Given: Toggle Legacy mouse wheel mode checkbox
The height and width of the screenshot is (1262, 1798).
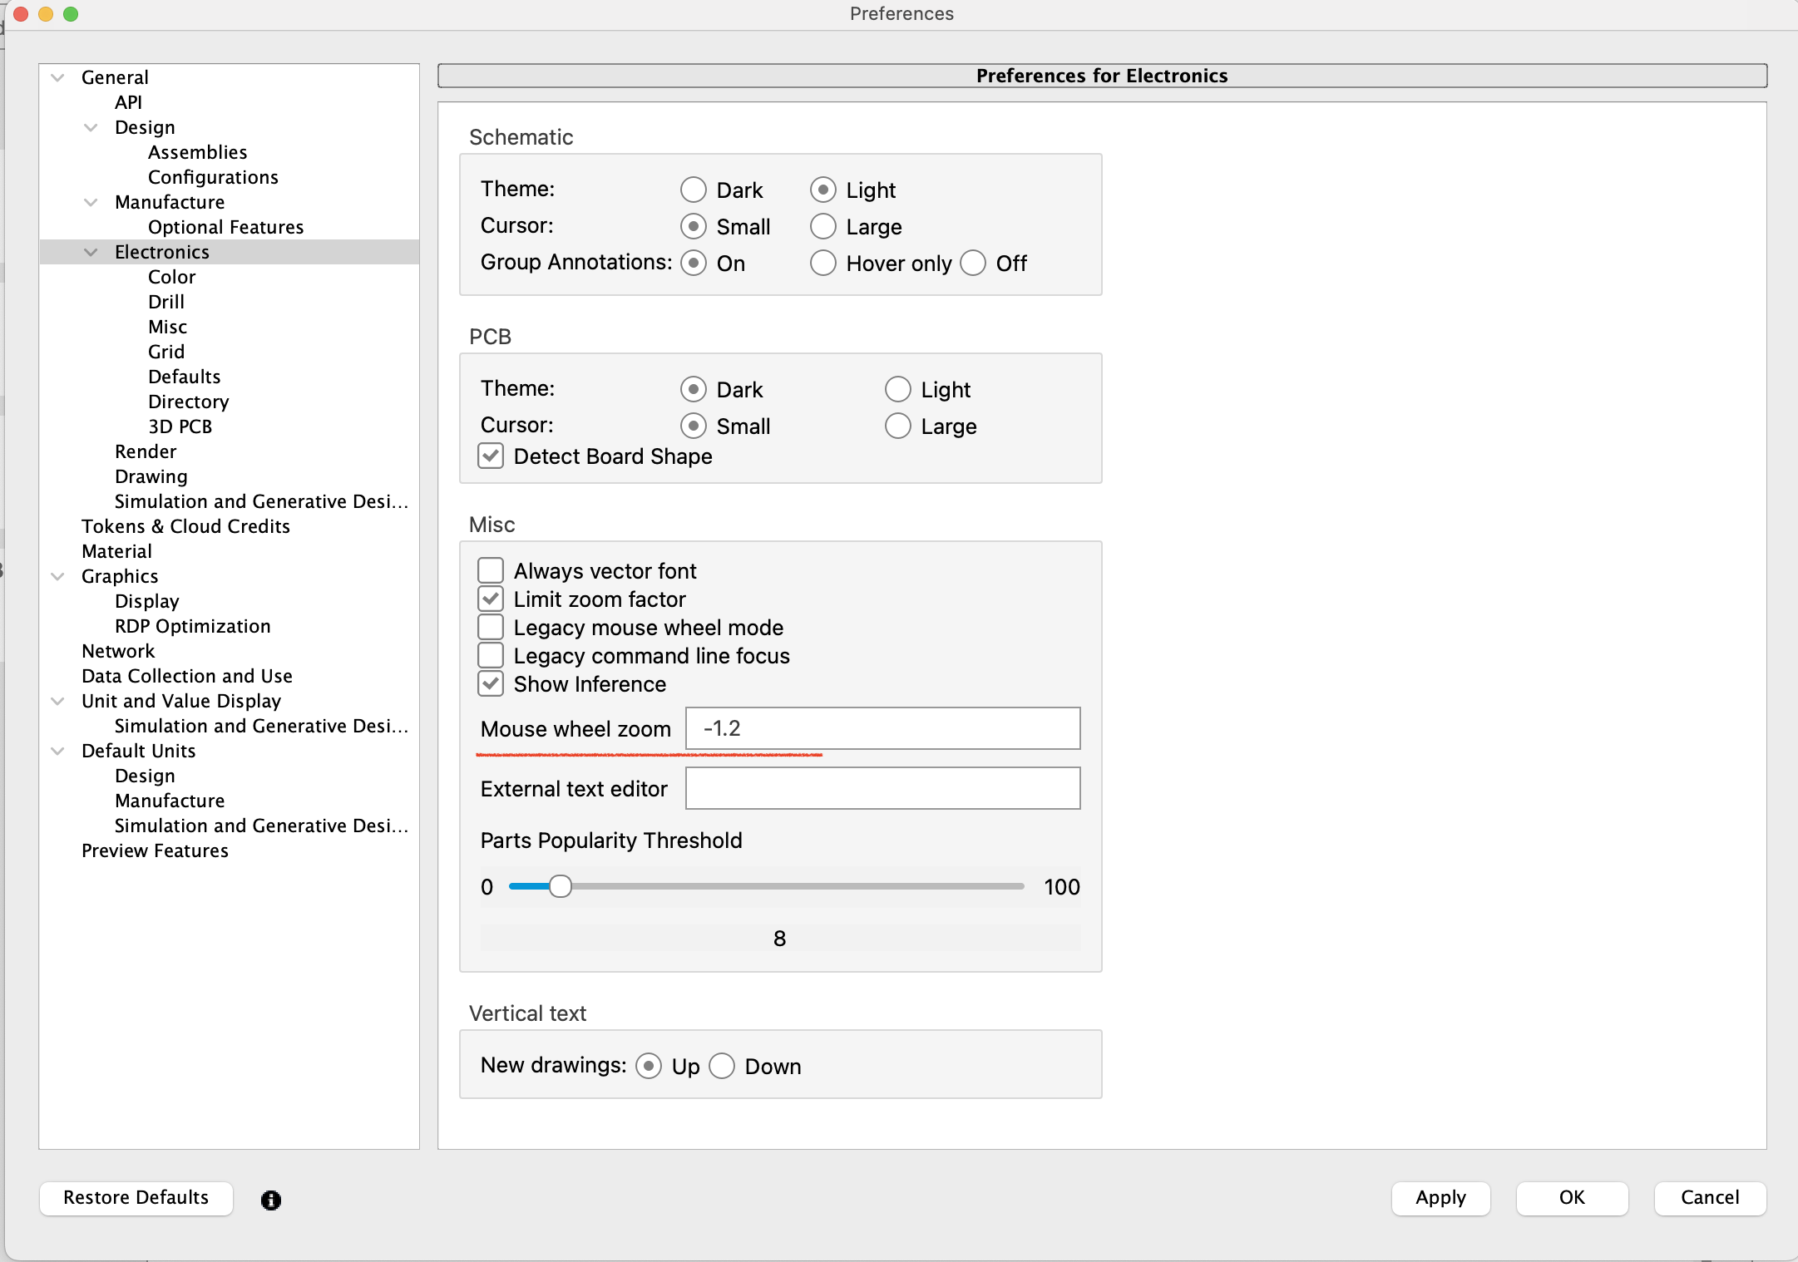Looking at the screenshot, I should coord(491,628).
